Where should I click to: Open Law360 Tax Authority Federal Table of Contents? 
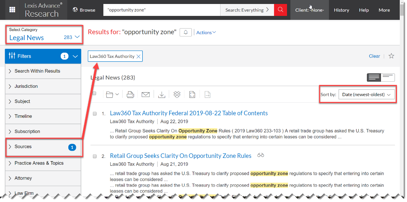[189, 113]
